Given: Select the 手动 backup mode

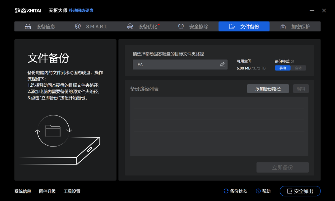Looking at the screenshot, I should tap(282, 68).
